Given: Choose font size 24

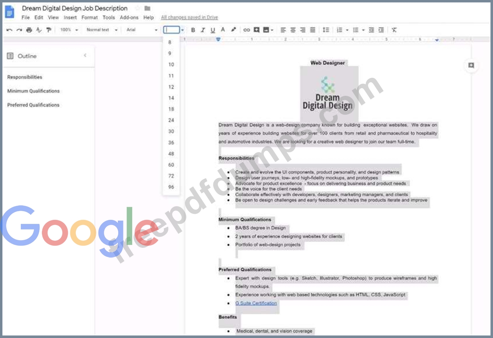Looking at the screenshot, I should (x=171, y=120).
